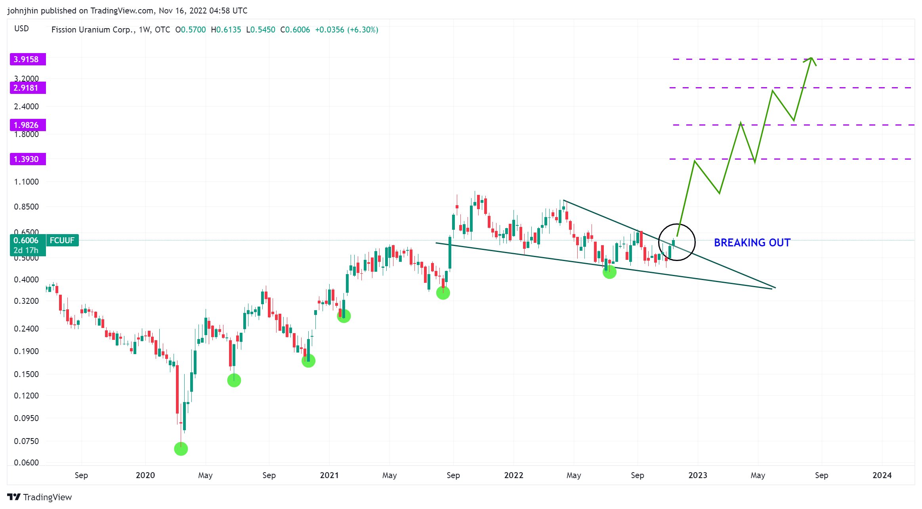922x509 pixels.
Task: Click the 2.9181 purple price label
Action: point(27,88)
